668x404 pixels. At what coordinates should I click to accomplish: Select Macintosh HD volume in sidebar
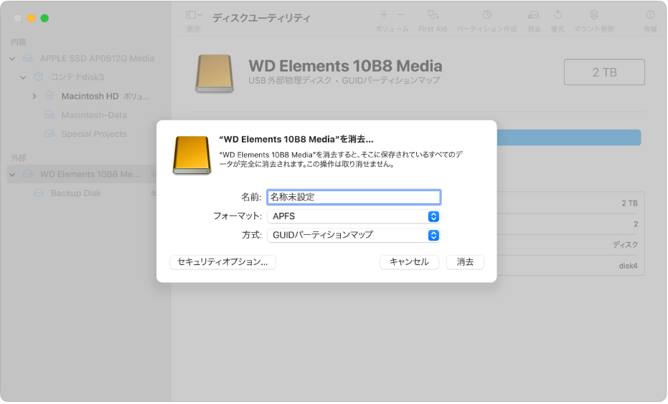pos(90,97)
